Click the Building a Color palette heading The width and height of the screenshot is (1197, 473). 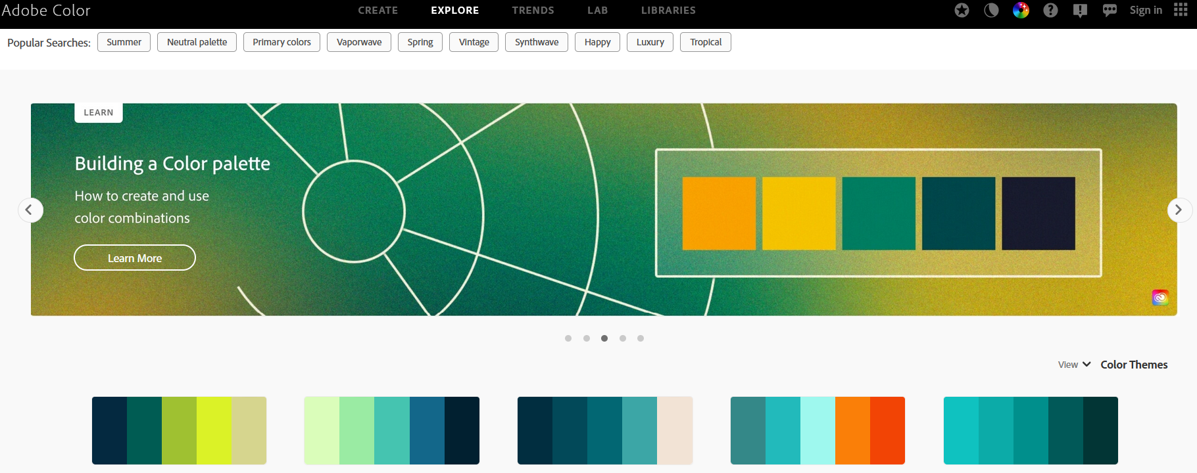pos(172,164)
